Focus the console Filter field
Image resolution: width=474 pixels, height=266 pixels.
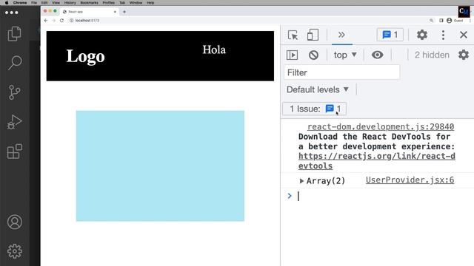[x=341, y=72]
